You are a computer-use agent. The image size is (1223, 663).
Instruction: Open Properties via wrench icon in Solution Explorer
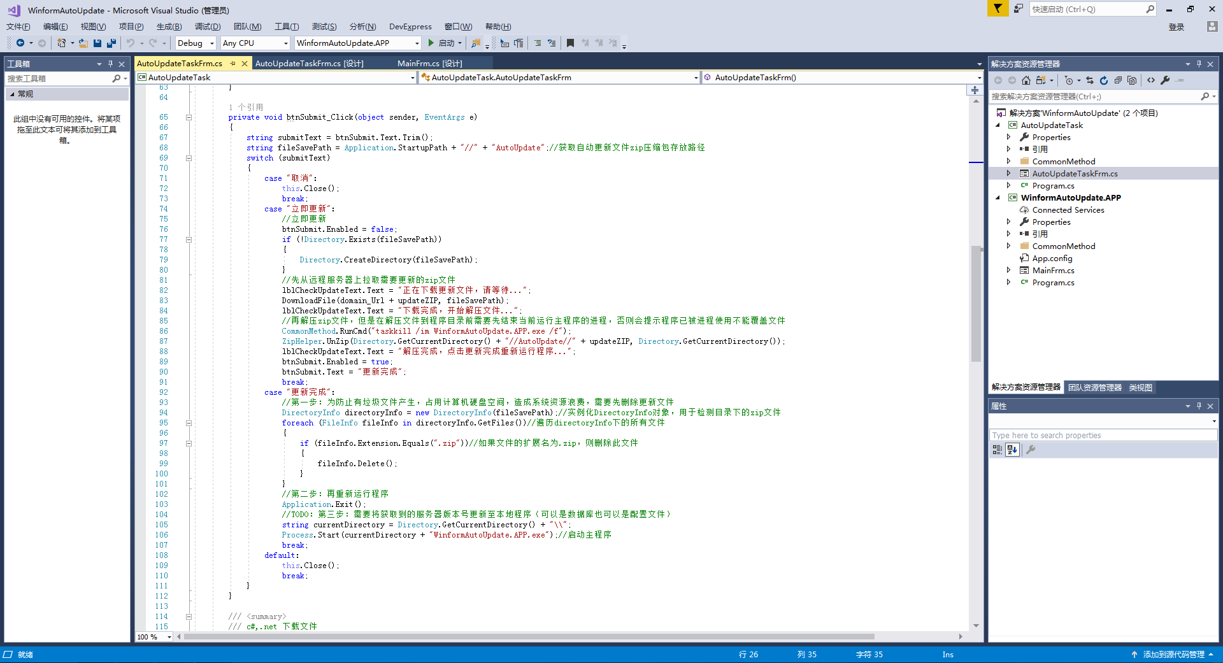pyautogui.click(x=1165, y=80)
